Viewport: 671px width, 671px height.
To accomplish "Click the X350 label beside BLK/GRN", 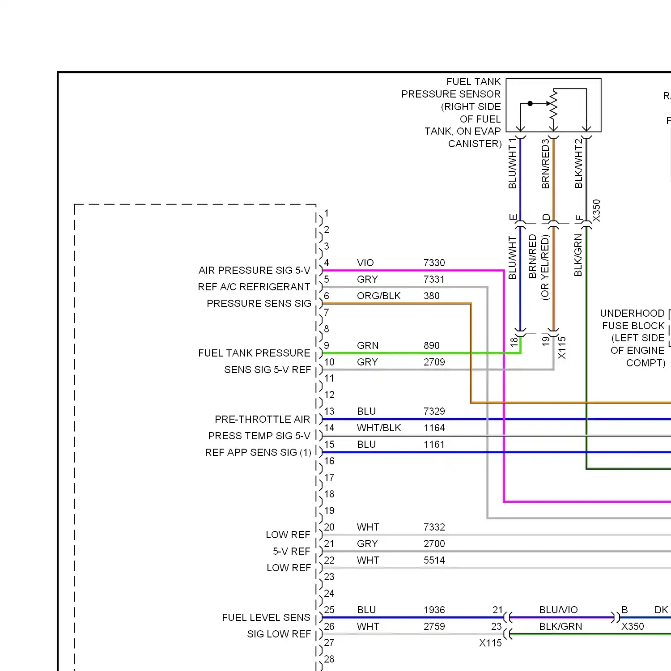I will point(633,626).
